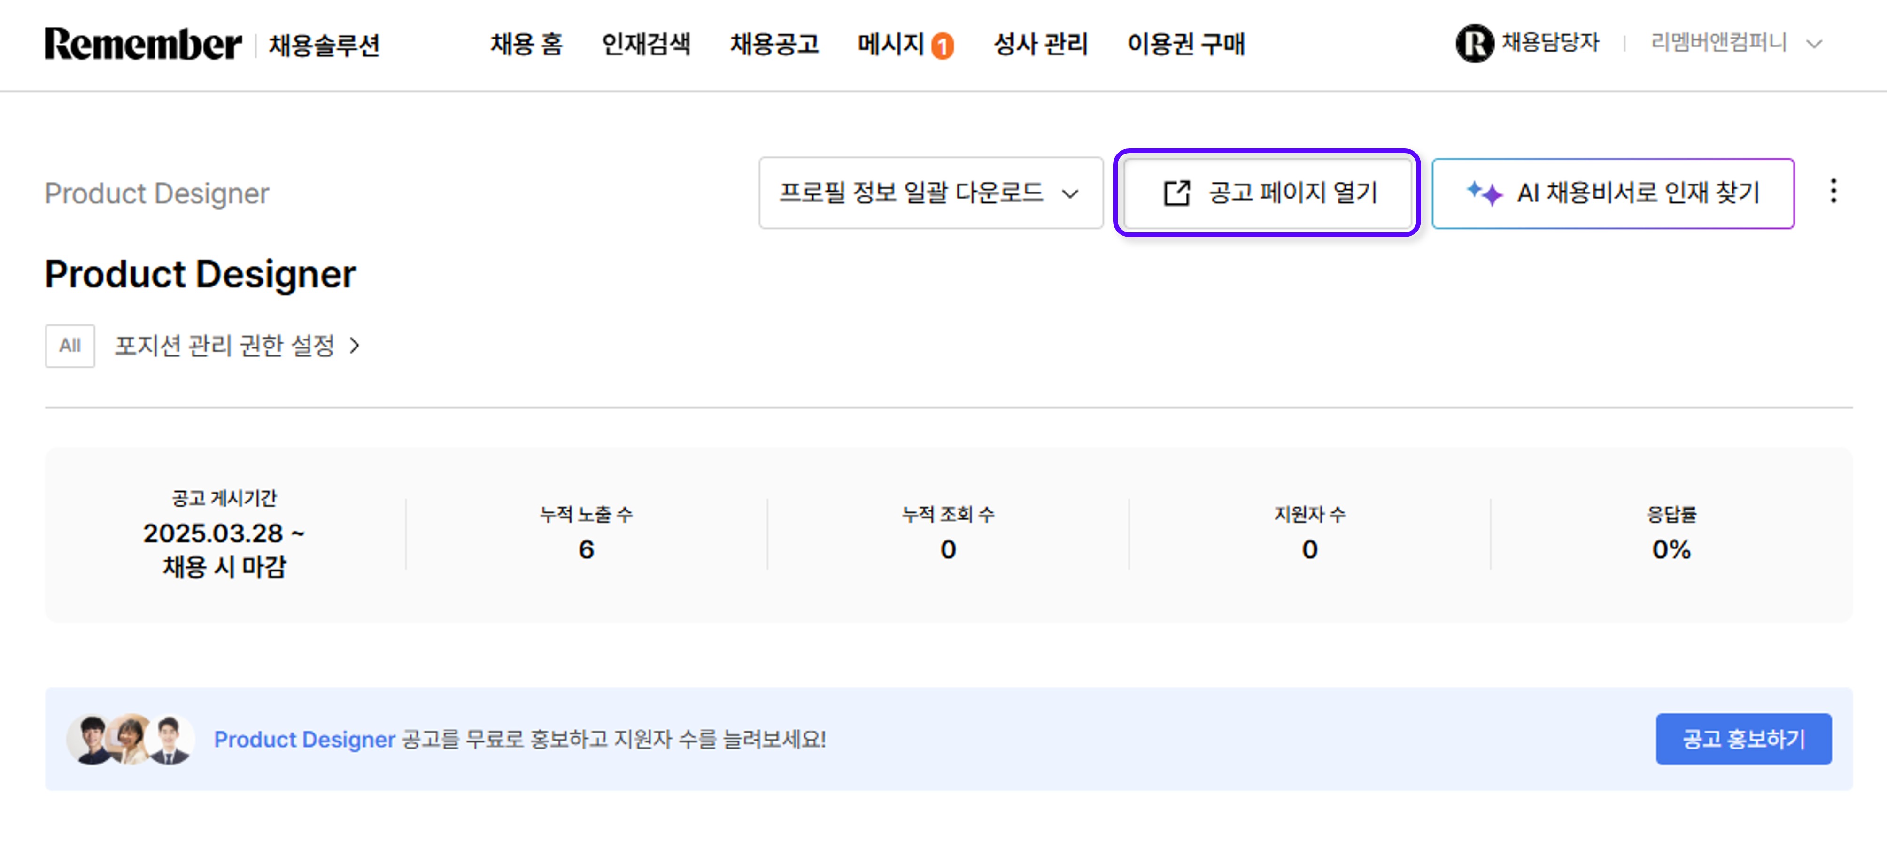Click the 공고 홍보하기 button
This screenshot has width=1887, height=857.
point(1744,738)
